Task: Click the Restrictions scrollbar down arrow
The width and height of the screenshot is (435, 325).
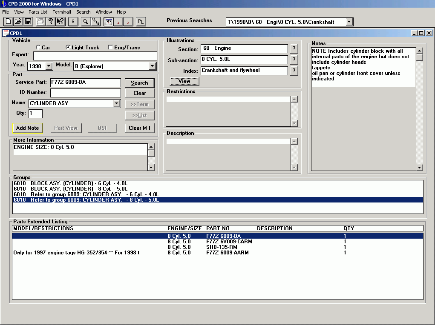Action: (294, 123)
